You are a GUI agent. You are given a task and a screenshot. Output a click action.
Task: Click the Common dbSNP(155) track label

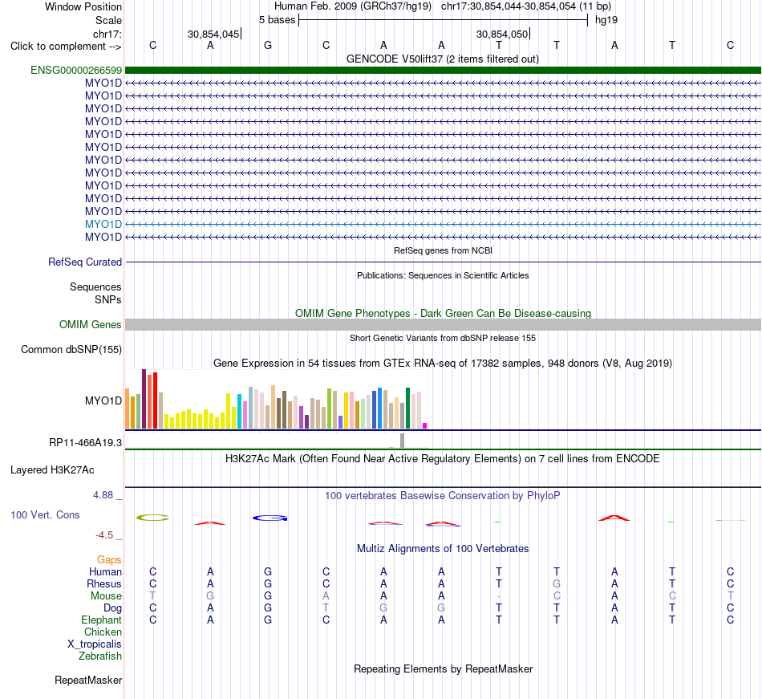71,350
